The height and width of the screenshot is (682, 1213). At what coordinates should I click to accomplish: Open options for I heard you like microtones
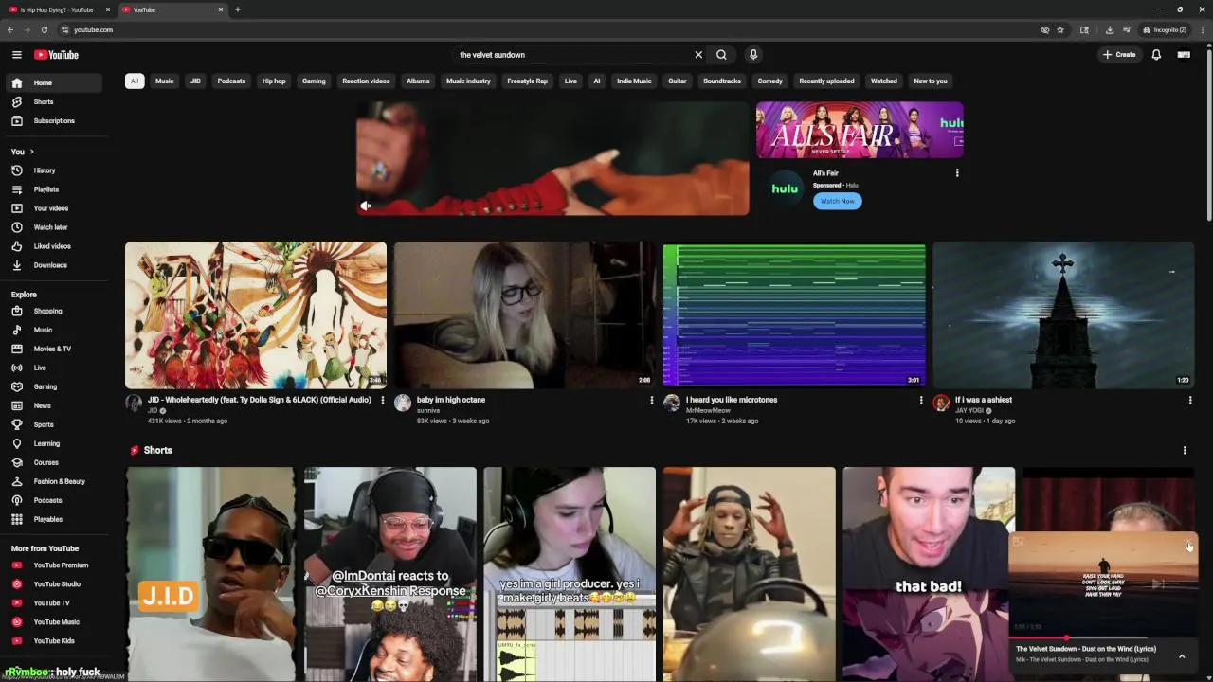(x=921, y=401)
